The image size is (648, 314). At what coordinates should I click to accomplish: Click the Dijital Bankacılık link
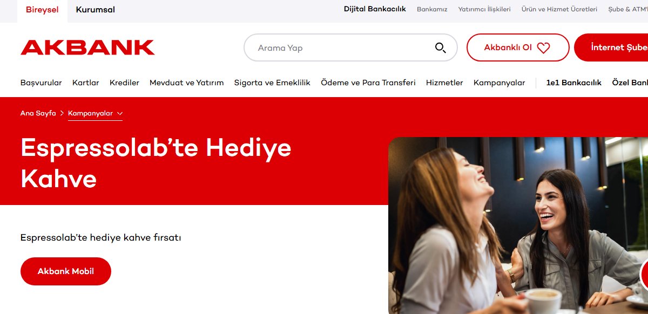[375, 9]
